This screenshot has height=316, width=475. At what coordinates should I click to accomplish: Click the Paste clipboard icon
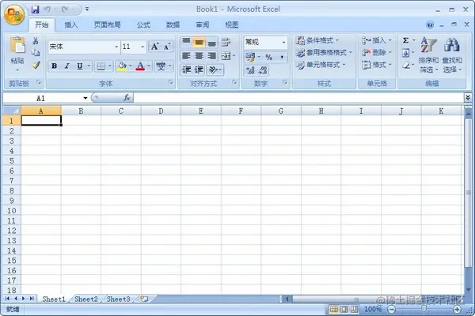tap(17, 46)
